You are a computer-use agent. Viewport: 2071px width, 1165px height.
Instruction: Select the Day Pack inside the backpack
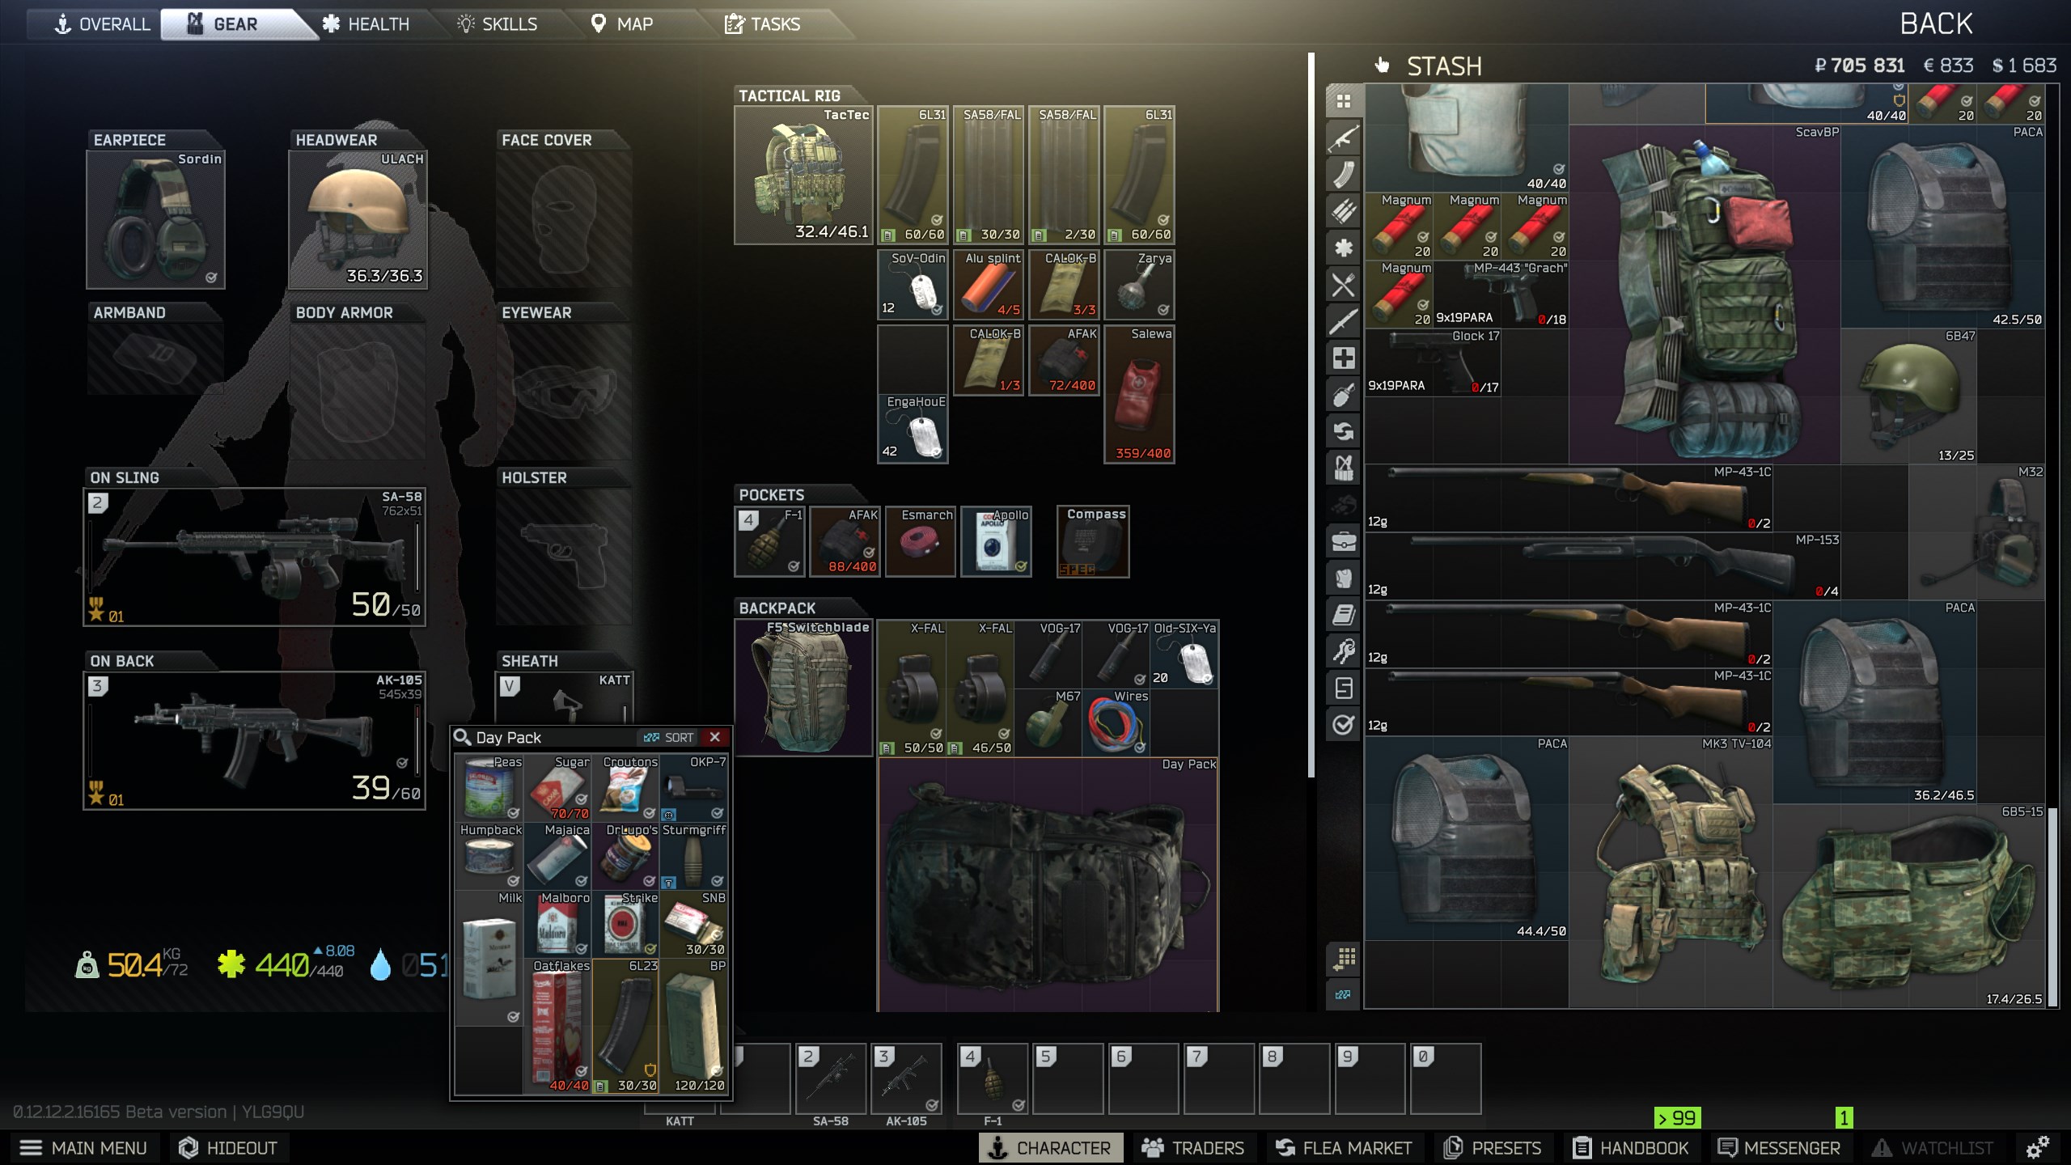1048,883
